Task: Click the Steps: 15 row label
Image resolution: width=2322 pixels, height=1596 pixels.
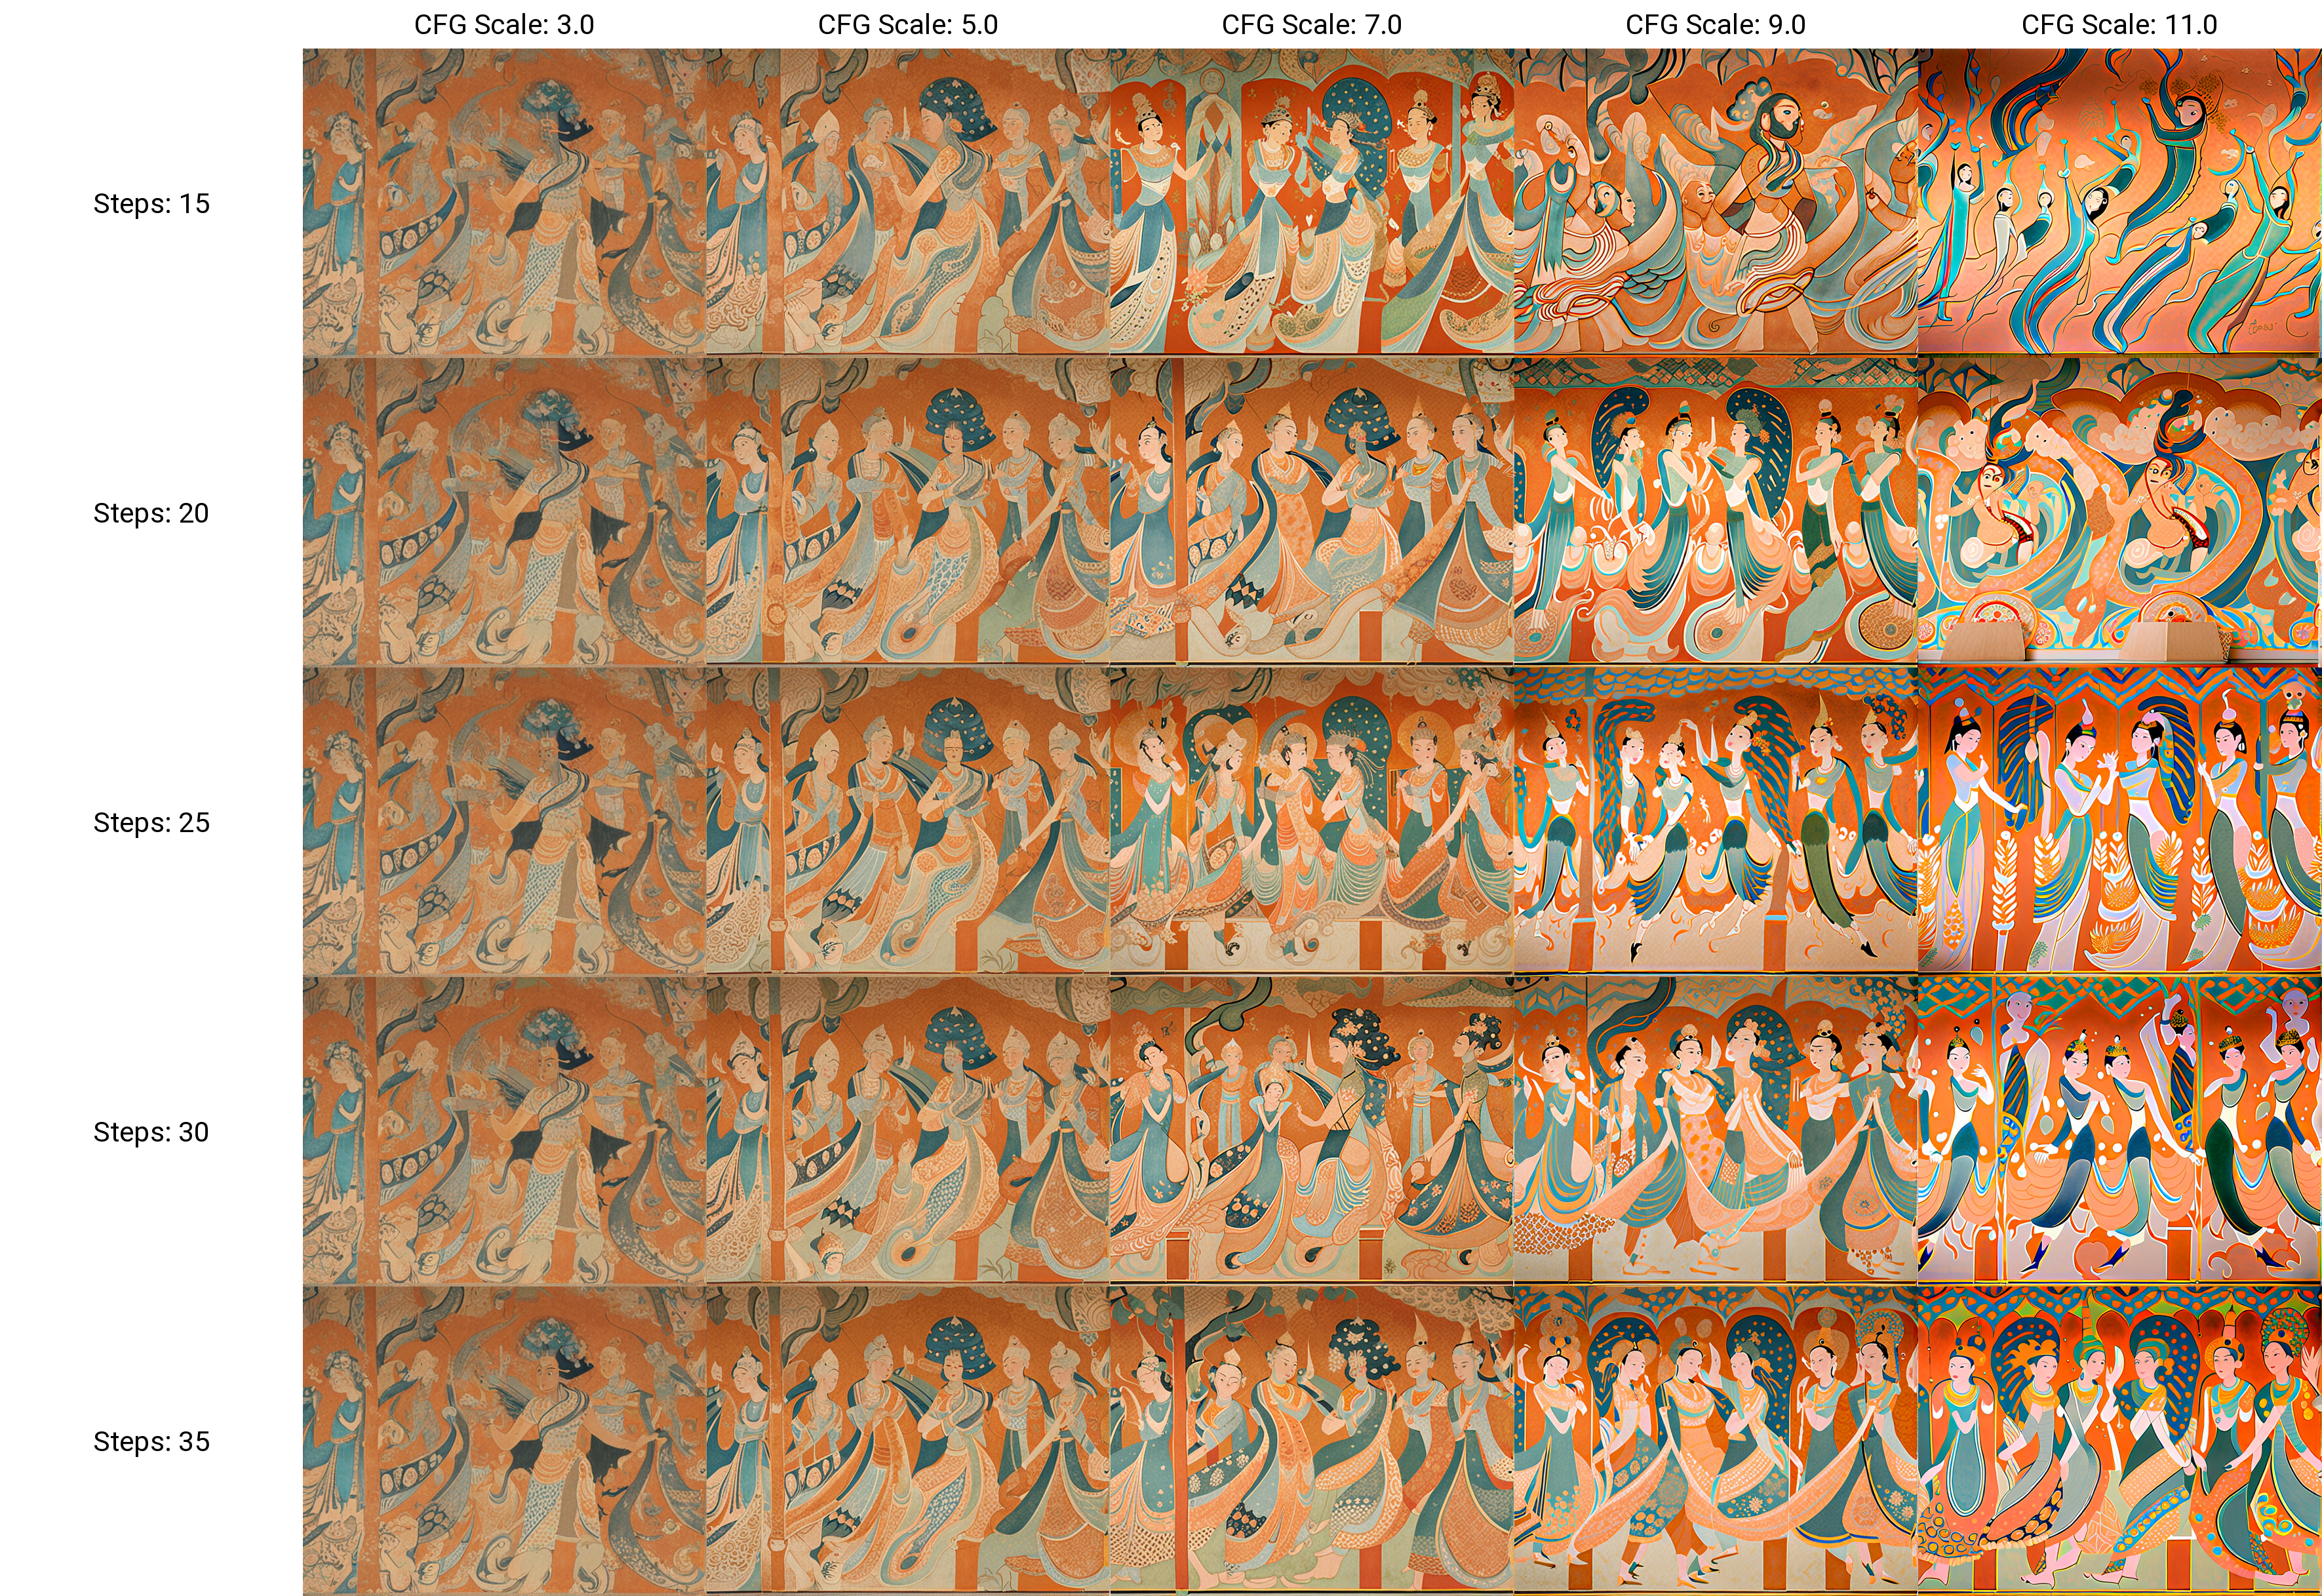Action: pyautogui.click(x=151, y=204)
